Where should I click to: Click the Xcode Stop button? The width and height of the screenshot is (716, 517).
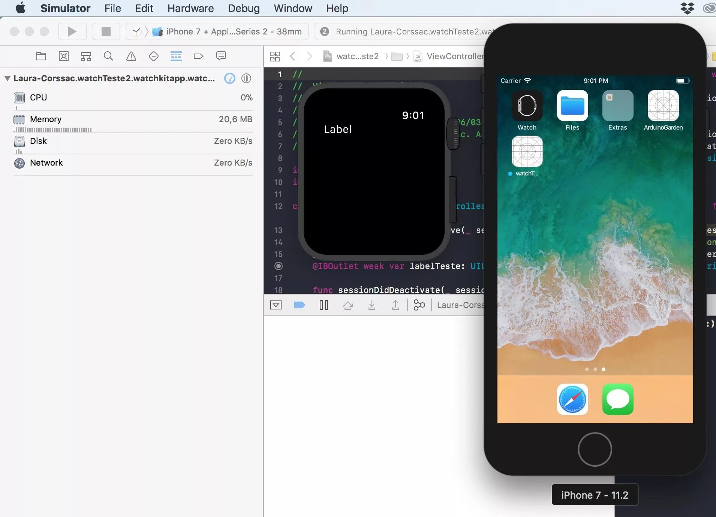[x=106, y=31]
